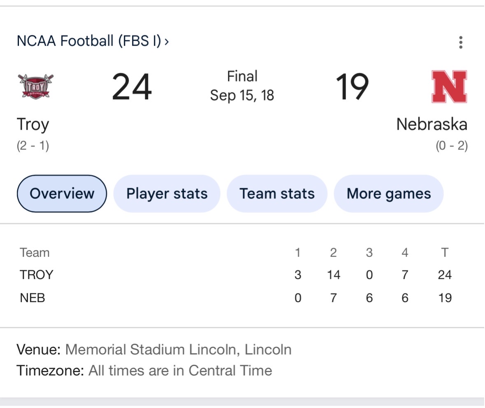This screenshot has width=485, height=408.
Task: Click the T total column header
Action: tap(445, 252)
